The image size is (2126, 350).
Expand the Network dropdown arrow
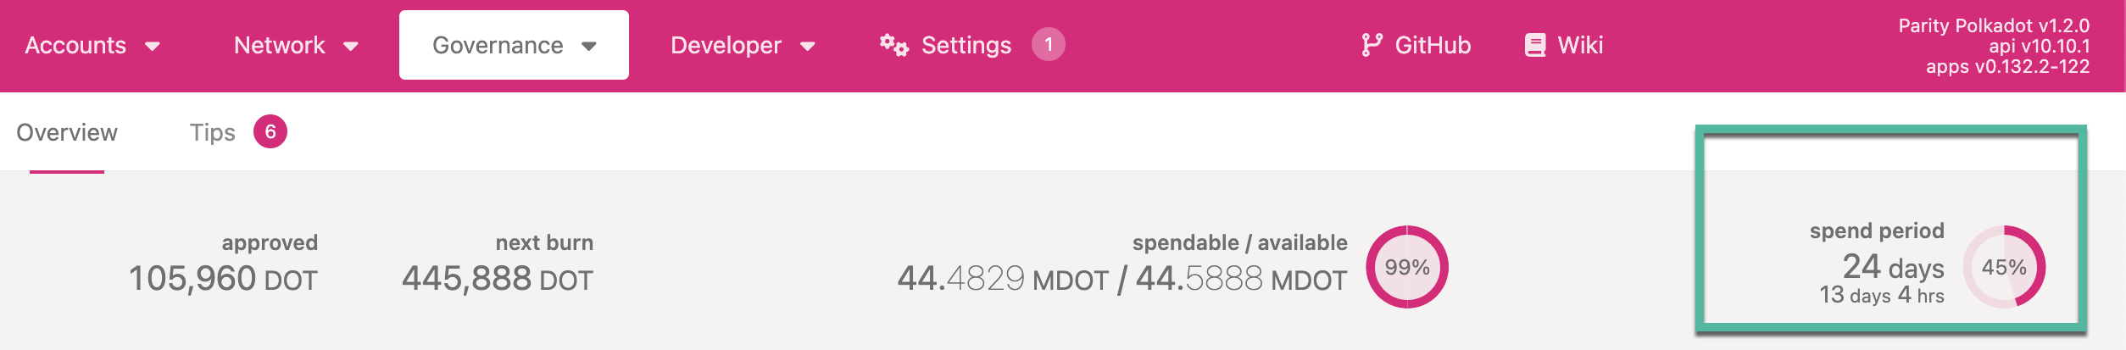351,47
